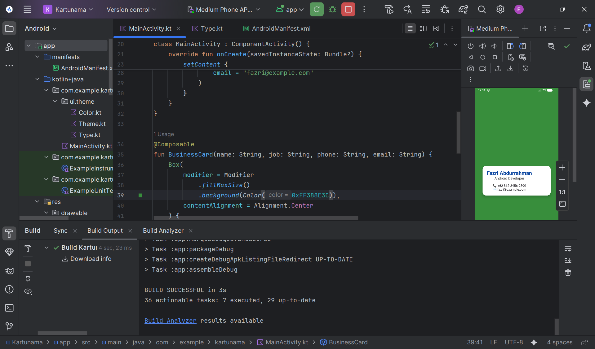Click the Debug app bug icon
The image size is (595, 349).
point(332,10)
